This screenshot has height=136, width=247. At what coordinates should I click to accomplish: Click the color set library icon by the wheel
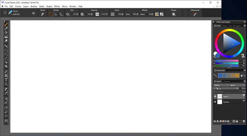pos(243,55)
